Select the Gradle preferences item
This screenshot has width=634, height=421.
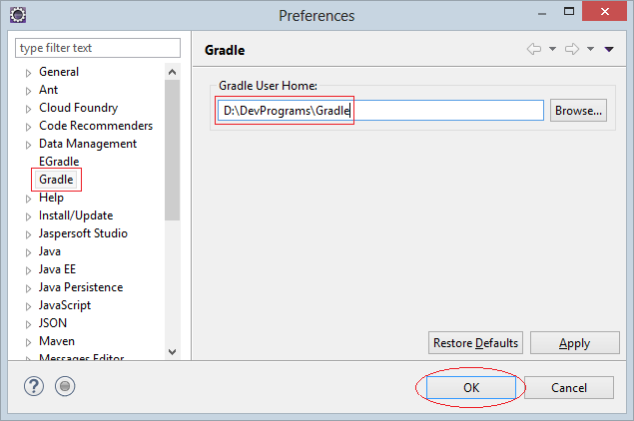click(x=56, y=180)
